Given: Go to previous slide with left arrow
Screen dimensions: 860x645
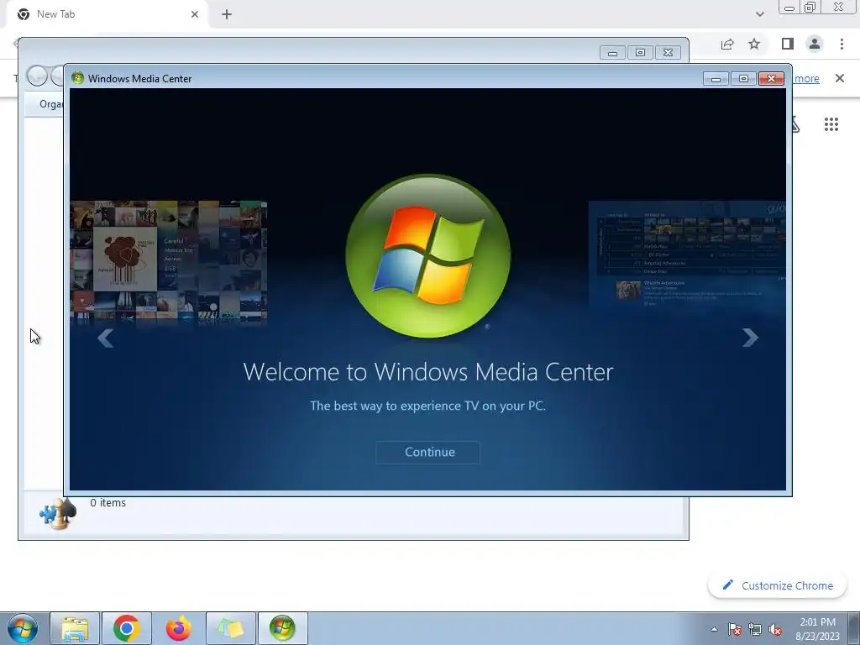Looking at the screenshot, I should coord(105,338).
